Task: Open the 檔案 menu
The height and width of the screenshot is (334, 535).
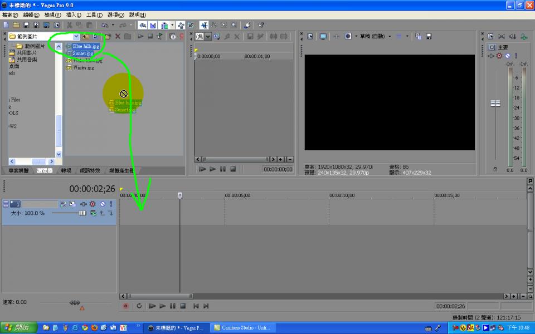Action: (10, 15)
